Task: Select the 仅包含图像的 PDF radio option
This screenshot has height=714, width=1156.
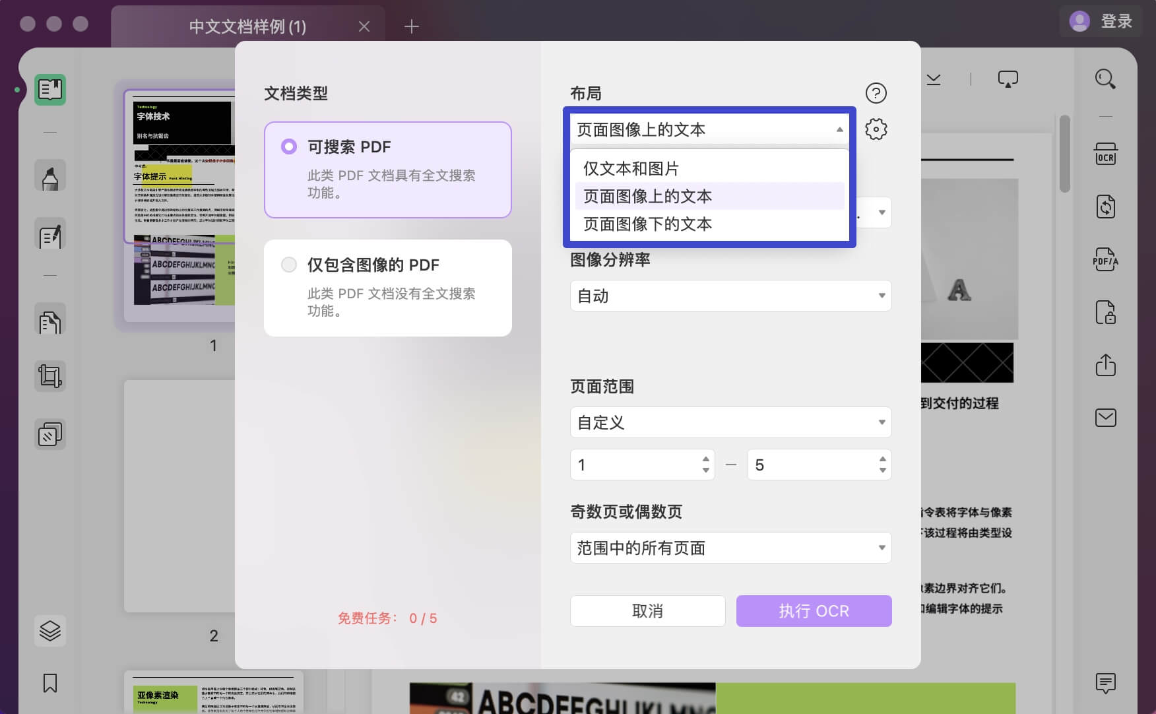Action: pyautogui.click(x=289, y=265)
